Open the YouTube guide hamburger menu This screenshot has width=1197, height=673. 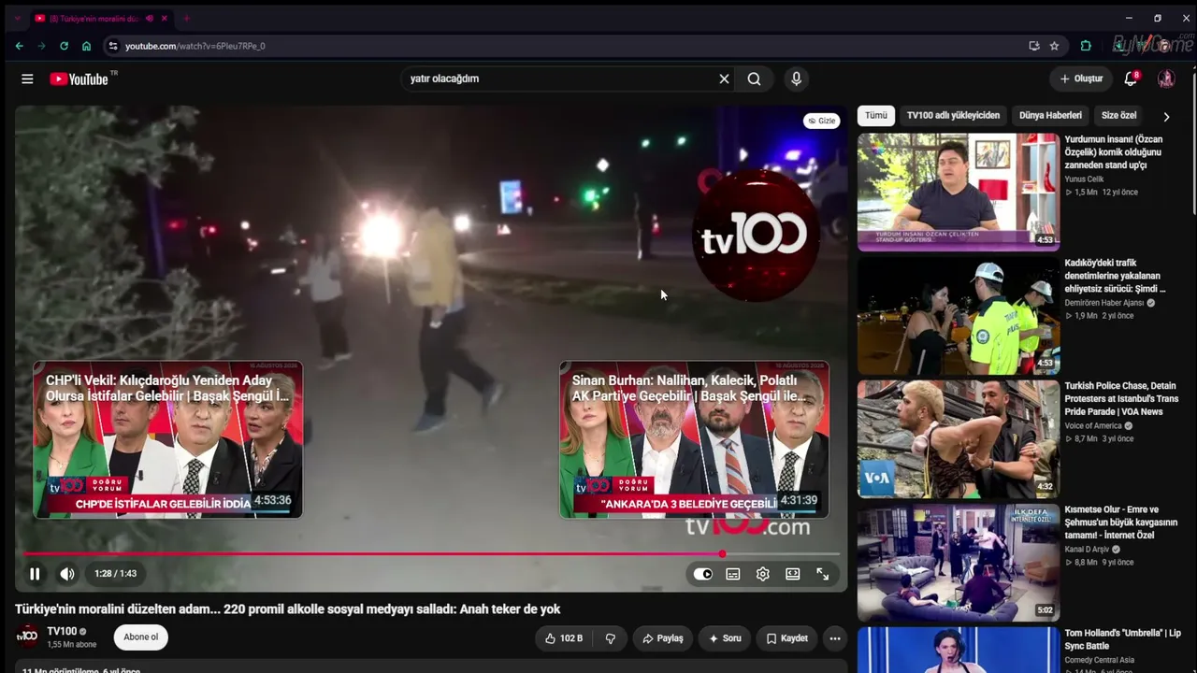(27, 79)
